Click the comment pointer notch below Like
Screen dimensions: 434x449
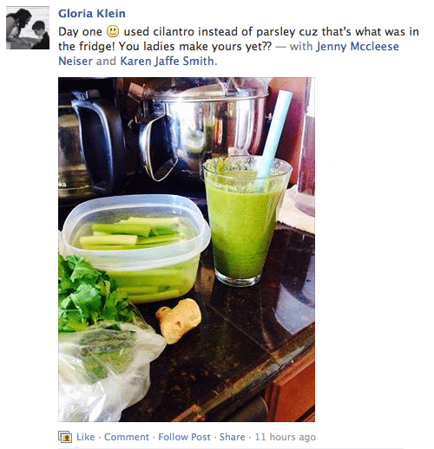[x=77, y=446]
